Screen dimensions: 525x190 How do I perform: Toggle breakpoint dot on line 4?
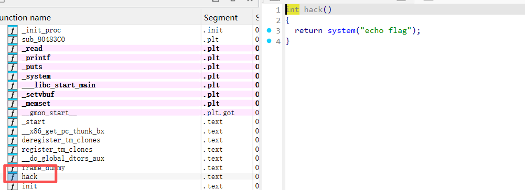(x=269, y=41)
